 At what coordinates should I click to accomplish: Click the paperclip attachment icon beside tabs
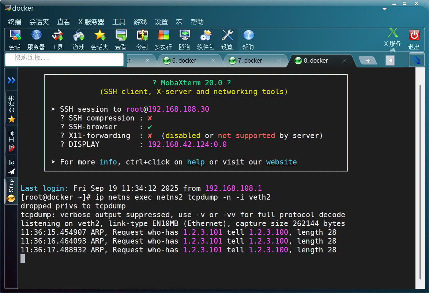point(417,60)
